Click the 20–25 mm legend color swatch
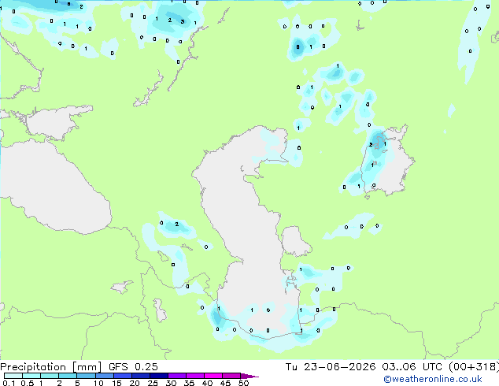 pyautogui.click(x=140, y=376)
